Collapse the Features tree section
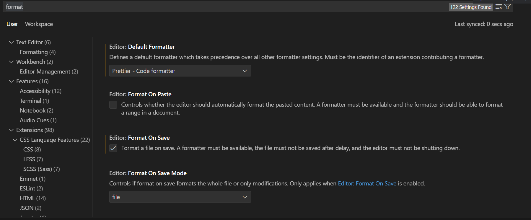531x220 pixels. click(x=11, y=81)
